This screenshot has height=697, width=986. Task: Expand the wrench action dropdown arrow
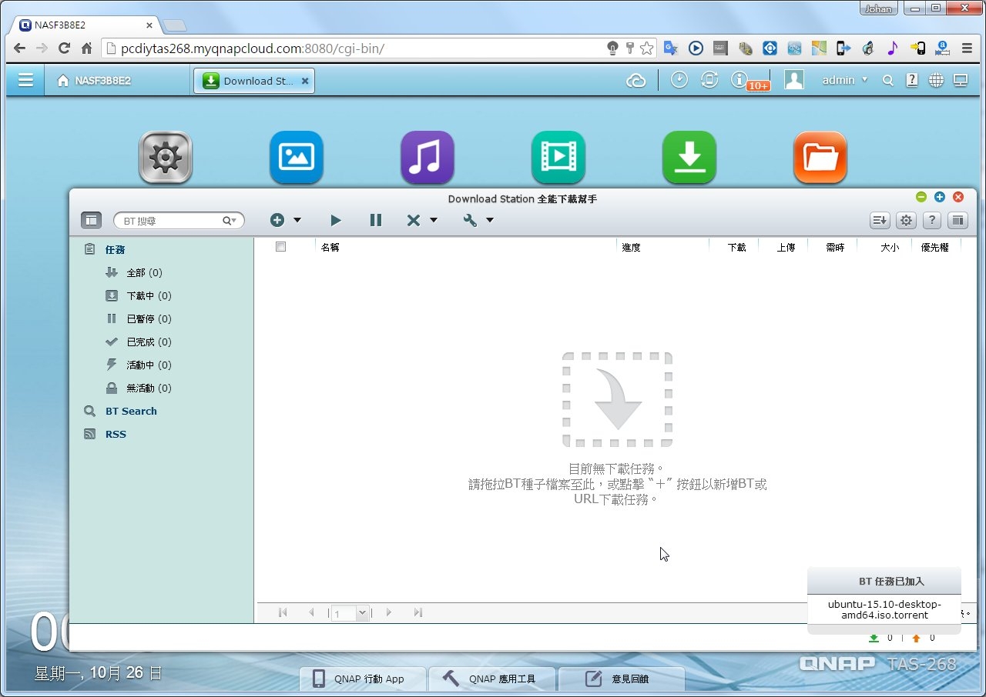(490, 221)
